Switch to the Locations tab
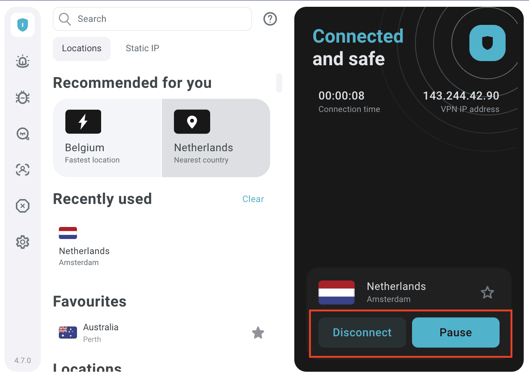Image resolution: width=529 pixels, height=377 pixels. [82, 49]
